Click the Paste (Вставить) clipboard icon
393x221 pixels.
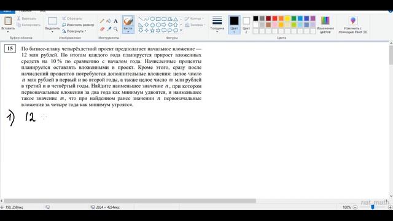8,20
